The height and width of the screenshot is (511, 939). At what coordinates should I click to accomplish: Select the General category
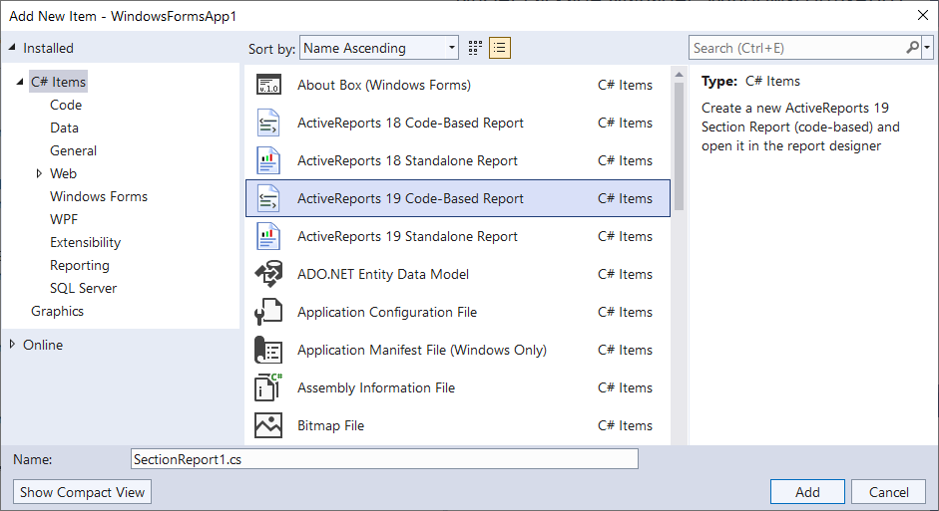coord(73,150)
